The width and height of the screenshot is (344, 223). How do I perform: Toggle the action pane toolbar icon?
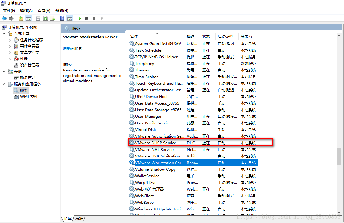70,18
